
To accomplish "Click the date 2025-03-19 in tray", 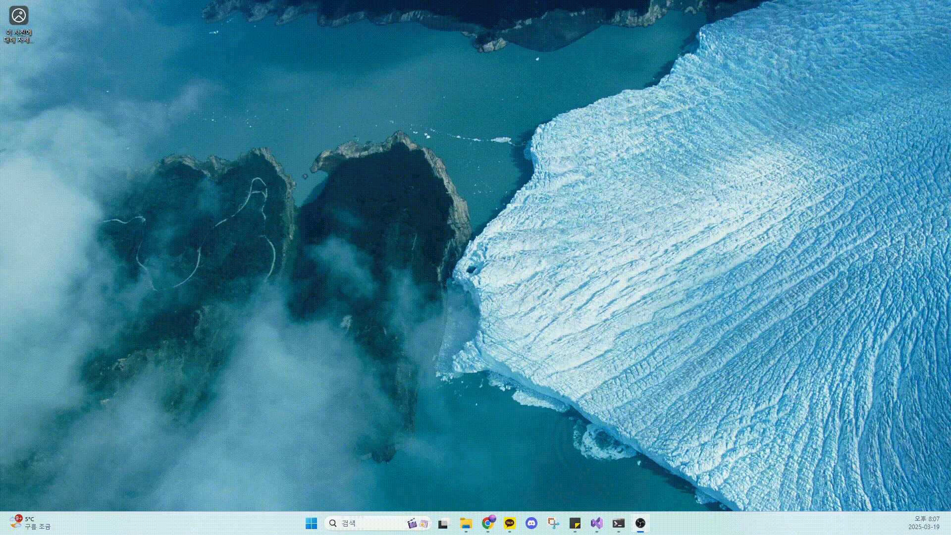I will (x=924, y=527).
